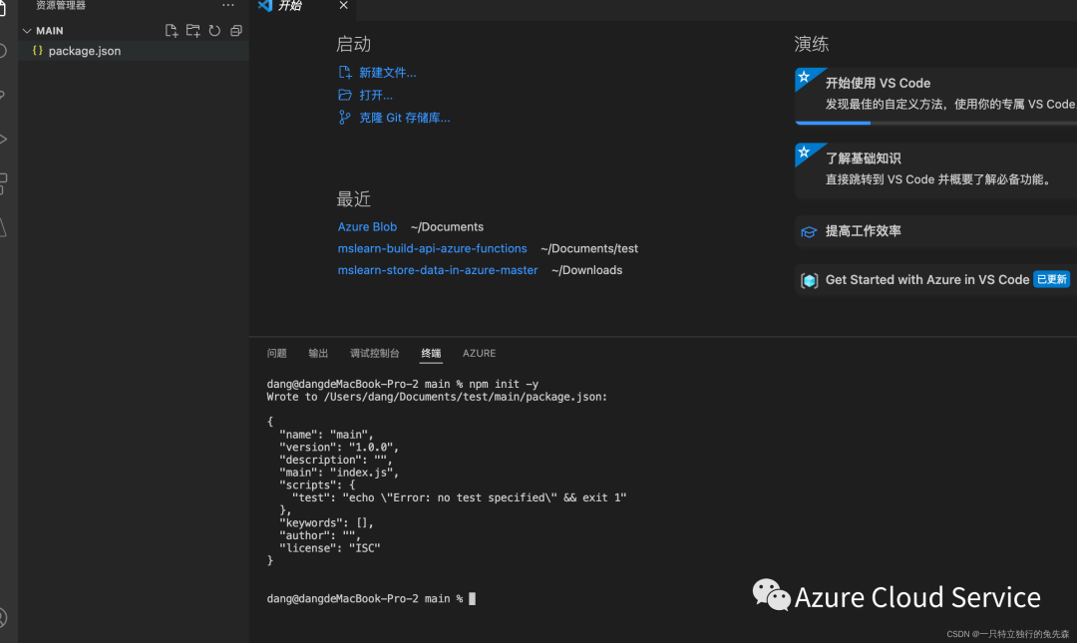This screenshot has height=643, width=1077.
Task: Open recent mslearn-build-api-azure-functions project
Action: pos(432,248)
